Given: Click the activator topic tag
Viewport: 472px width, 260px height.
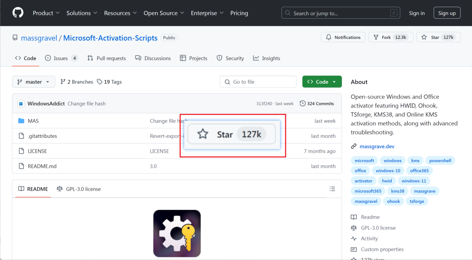Looking at the screenshot, I should [363, 181].
